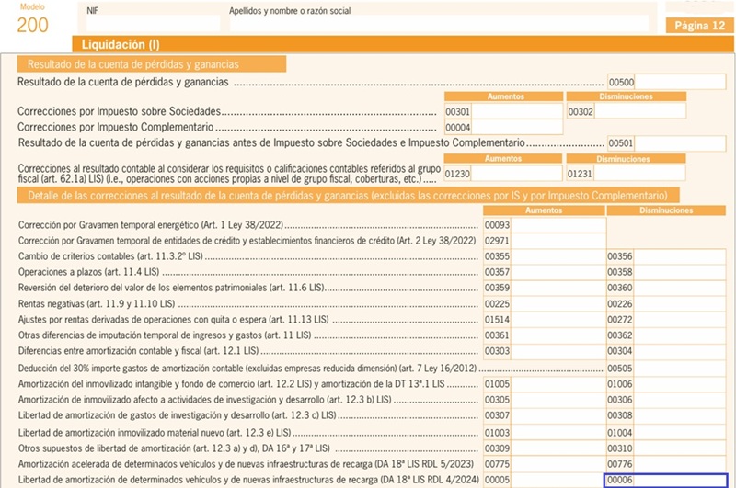Click Disminuciones field 00308 libertad amortización I+D

[680, 415]
